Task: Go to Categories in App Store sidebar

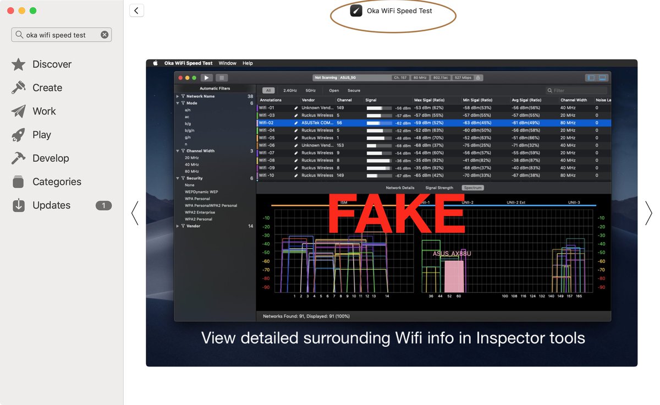Action: [57, 182]
